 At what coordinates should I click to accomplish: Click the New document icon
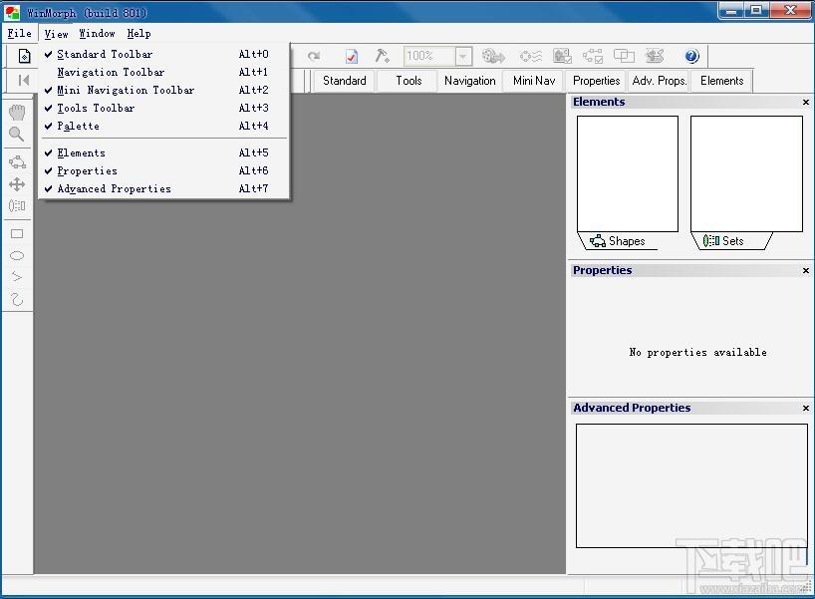[24, 56]
